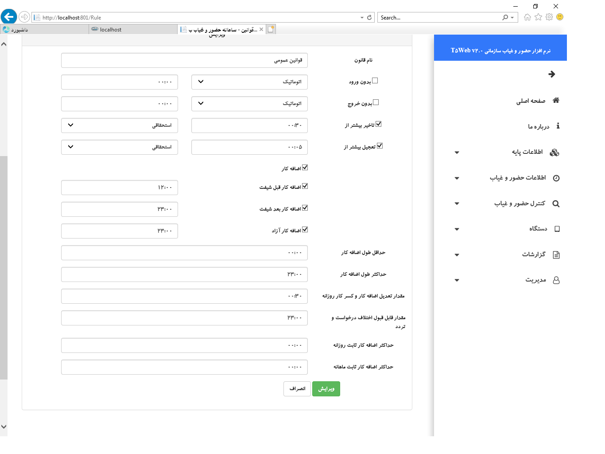Expand the دستگاه submenu arrow
The image size is (605, 454).
pyautogui.click(x=457, y=229)
